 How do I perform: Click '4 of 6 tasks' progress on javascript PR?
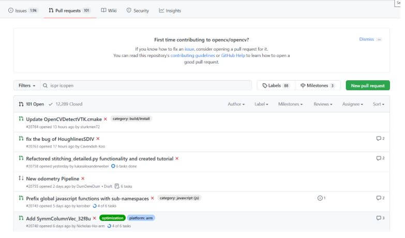pos(104,206)
